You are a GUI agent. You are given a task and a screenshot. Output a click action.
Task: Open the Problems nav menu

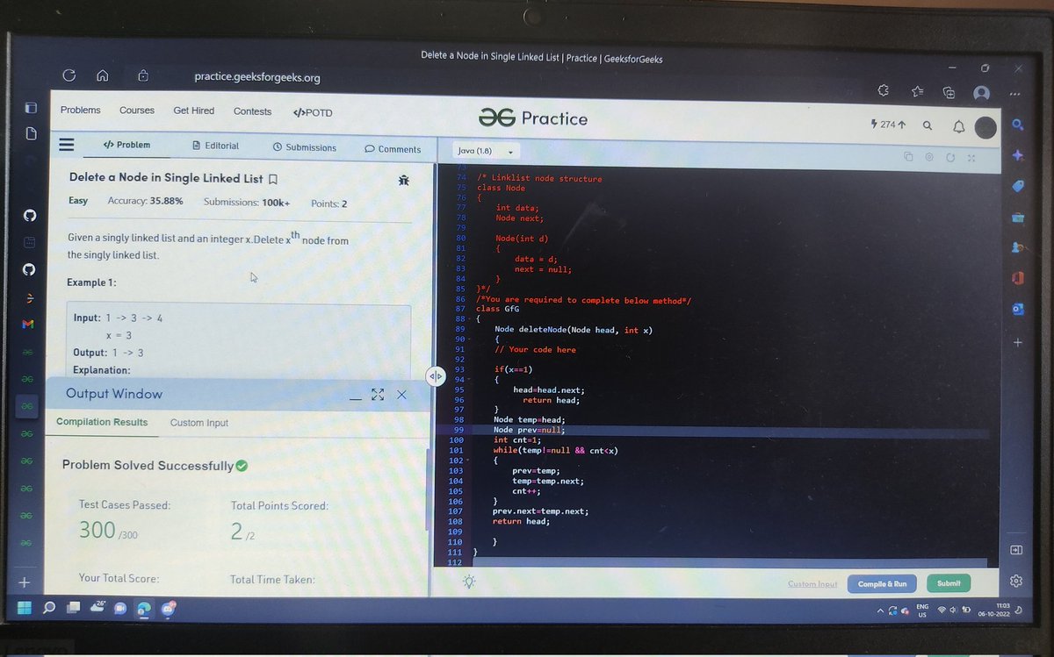(80, 110)
